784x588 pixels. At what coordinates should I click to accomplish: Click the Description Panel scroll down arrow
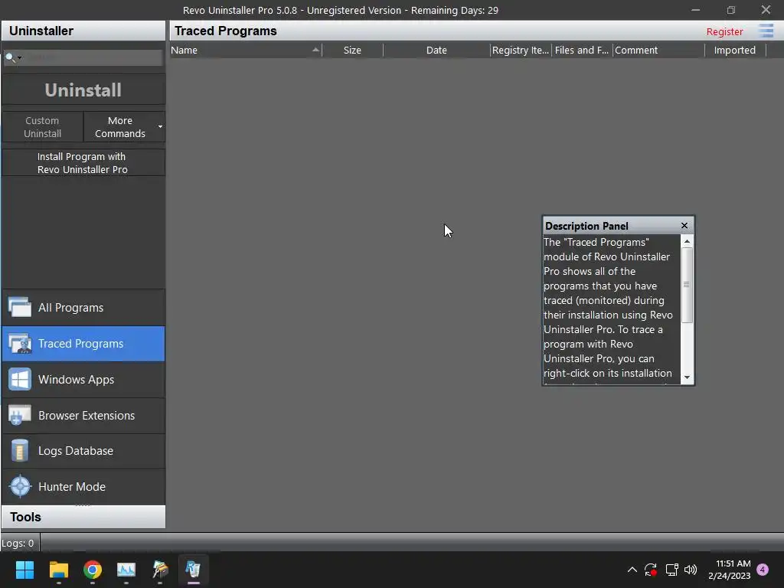tap(687, 377)
